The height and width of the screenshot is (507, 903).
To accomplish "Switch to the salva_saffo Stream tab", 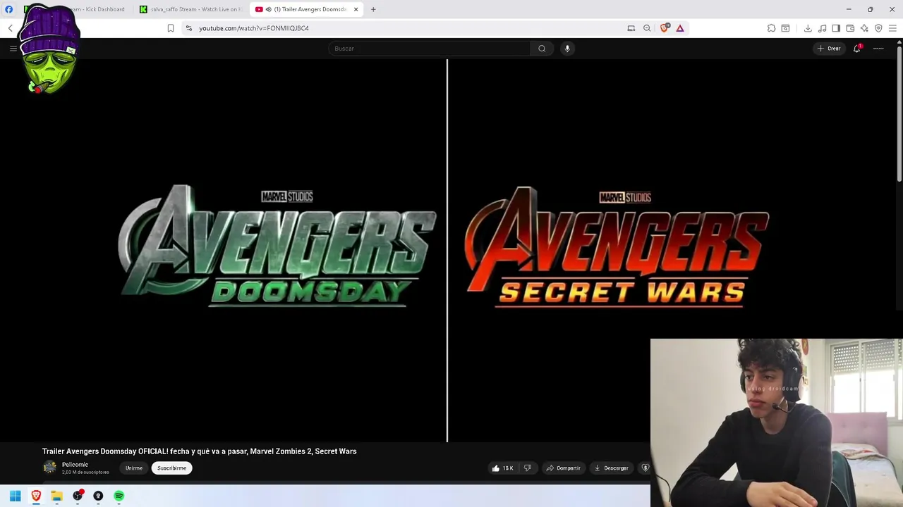I will click(191, 9).
